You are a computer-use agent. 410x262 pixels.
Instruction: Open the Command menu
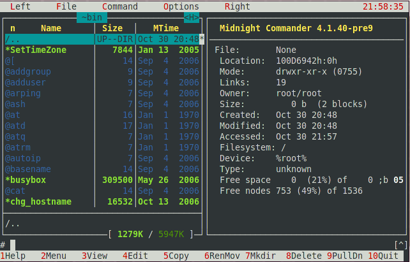click(120, 6)
